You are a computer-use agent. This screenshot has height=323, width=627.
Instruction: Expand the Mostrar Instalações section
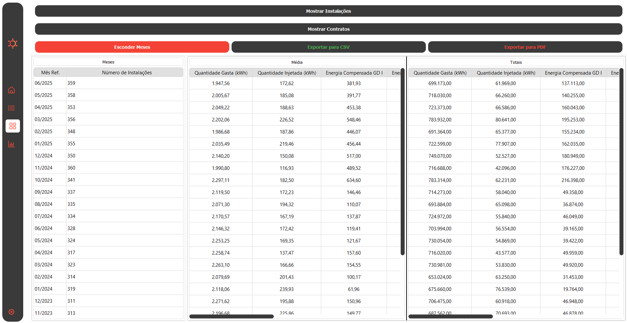click(x=328, y=11)
